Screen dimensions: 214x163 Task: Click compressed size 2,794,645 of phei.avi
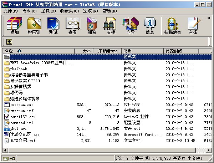point(110,129)
